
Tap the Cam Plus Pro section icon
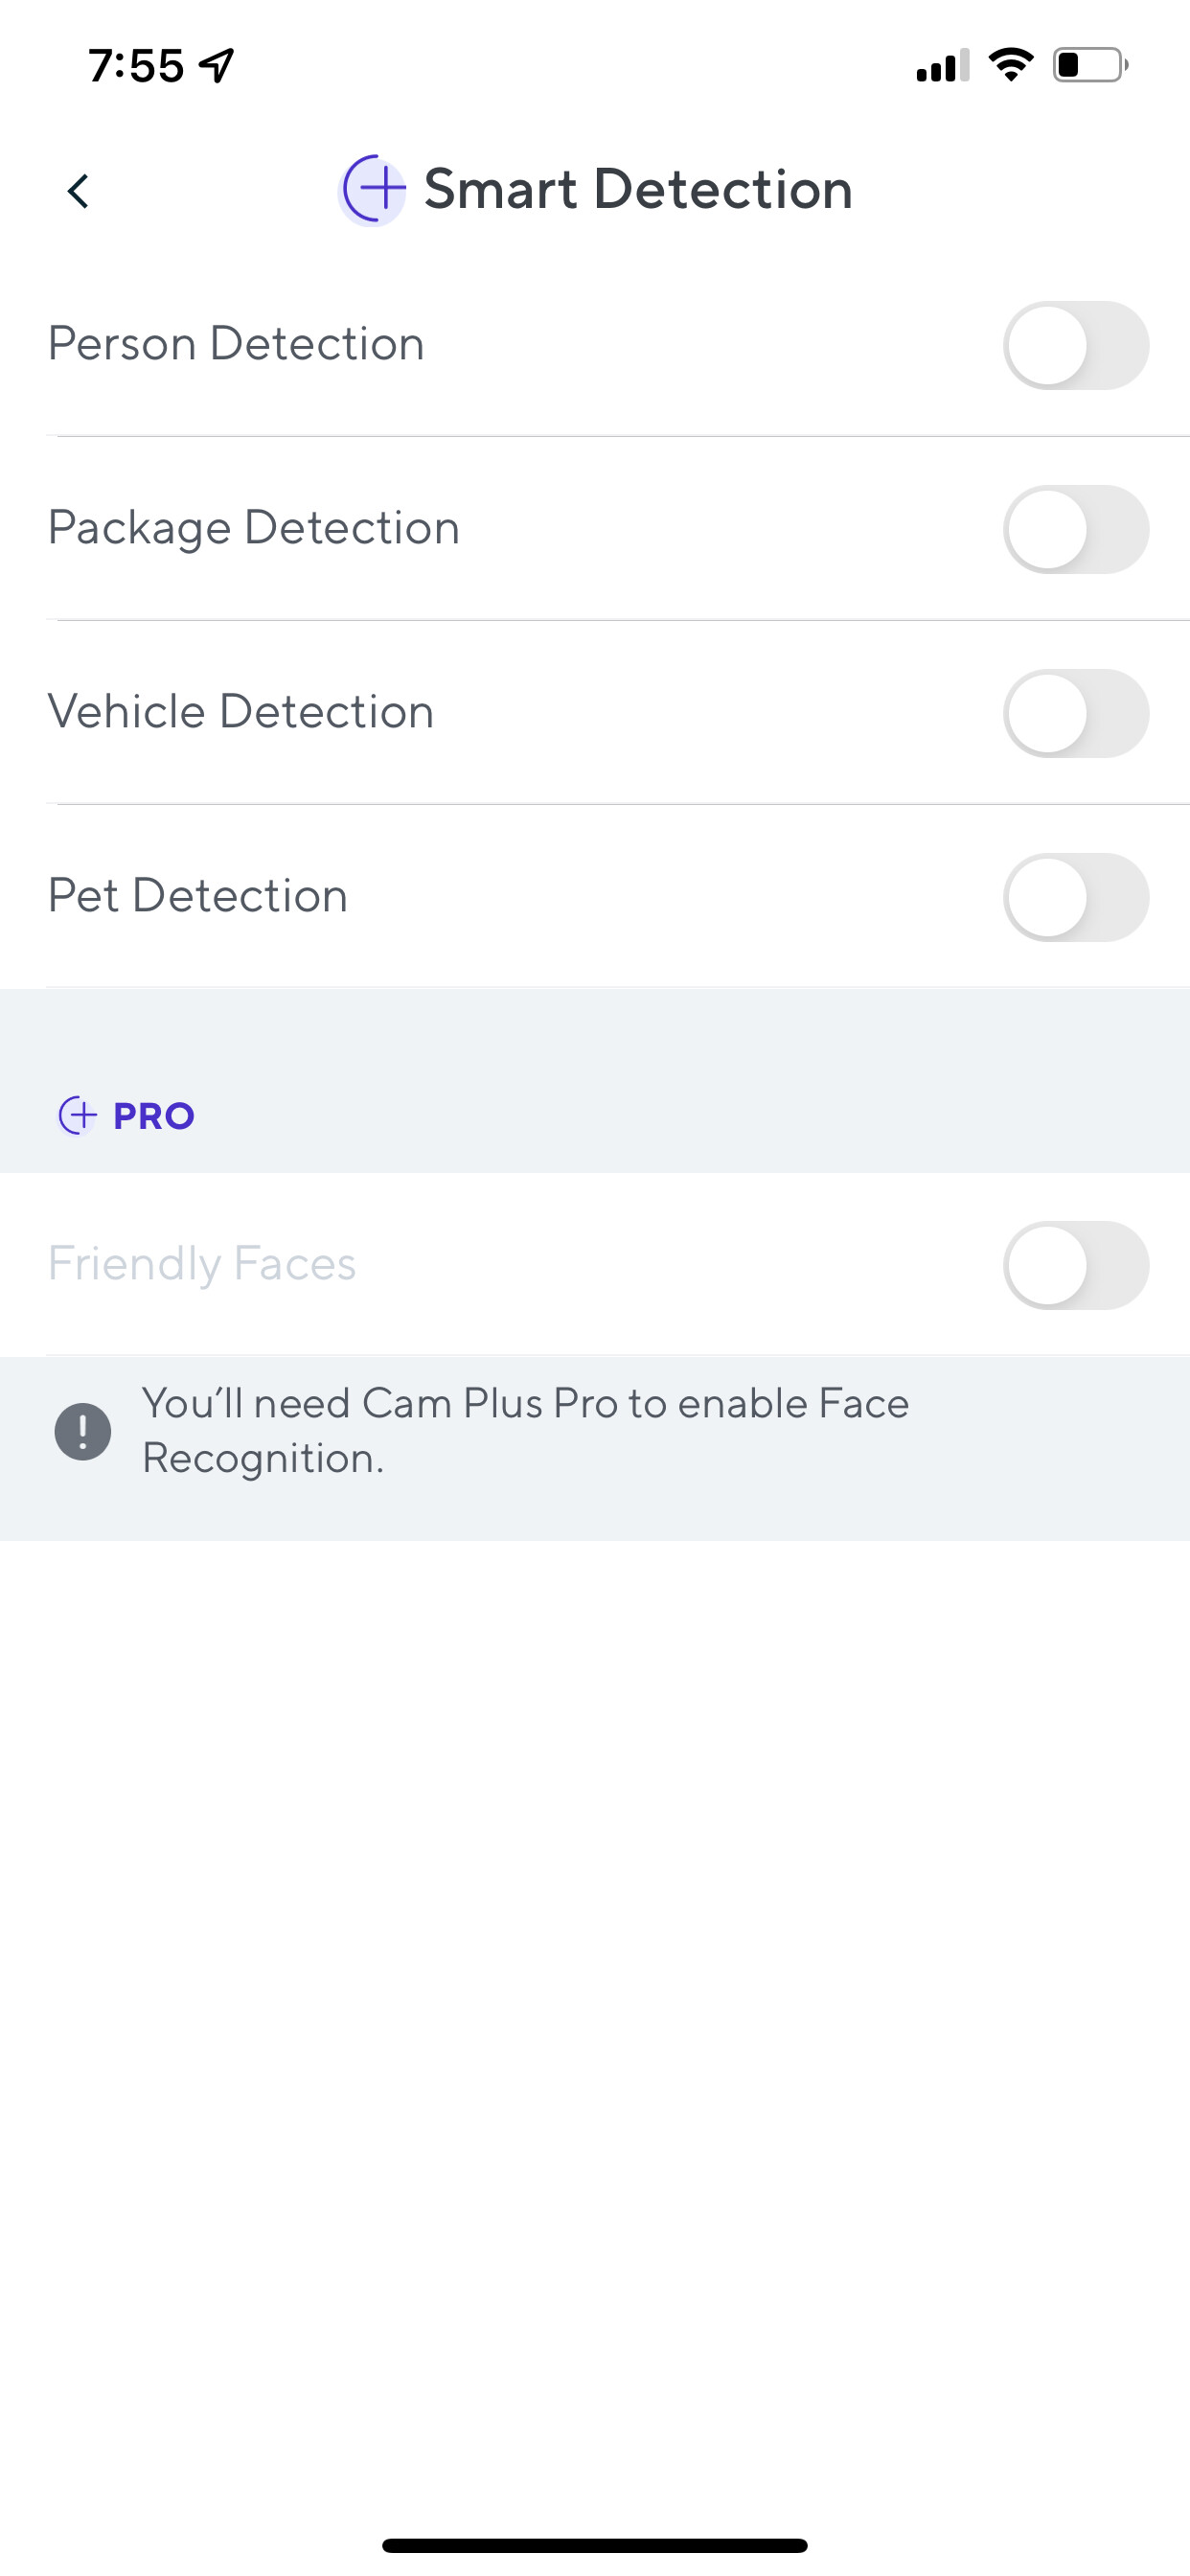[77, 1115]
